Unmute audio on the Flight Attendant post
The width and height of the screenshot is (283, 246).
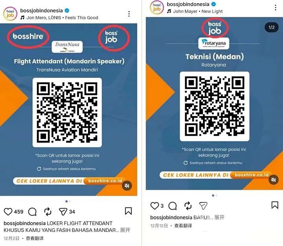(127, 186)
